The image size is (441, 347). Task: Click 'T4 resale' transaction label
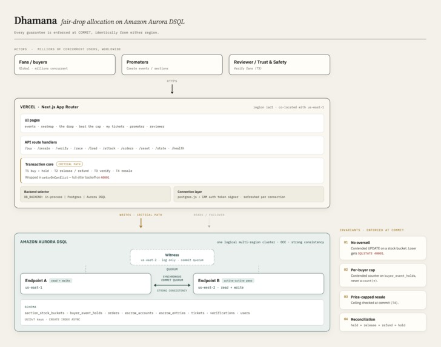[x=124, y=171]
